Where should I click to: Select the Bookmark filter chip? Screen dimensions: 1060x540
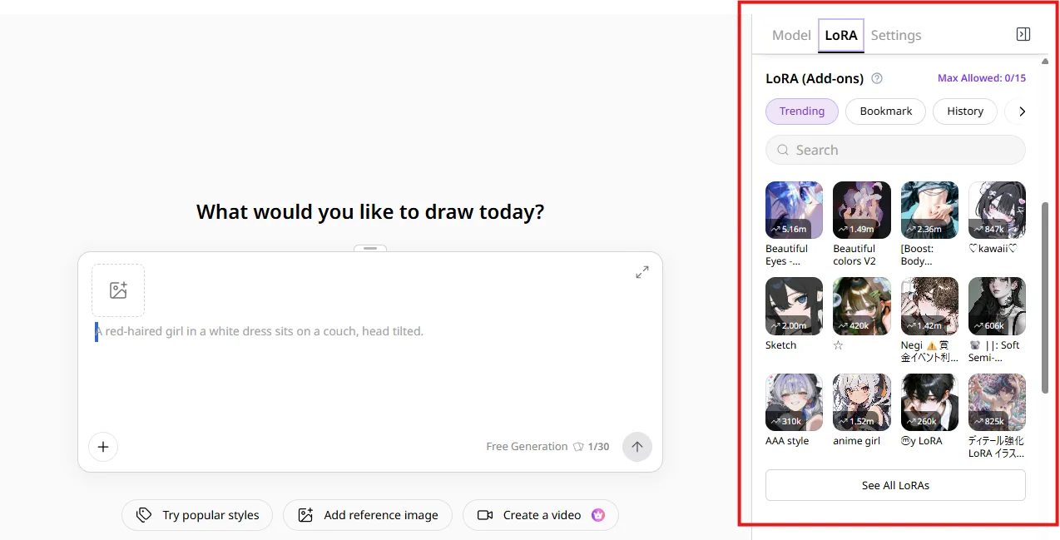(886, 111)
